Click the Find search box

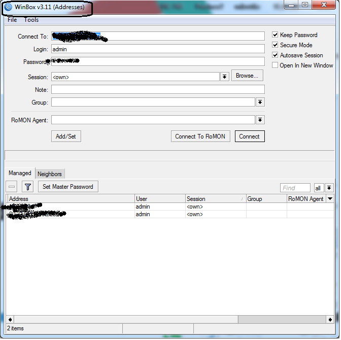tap(295, 188)
